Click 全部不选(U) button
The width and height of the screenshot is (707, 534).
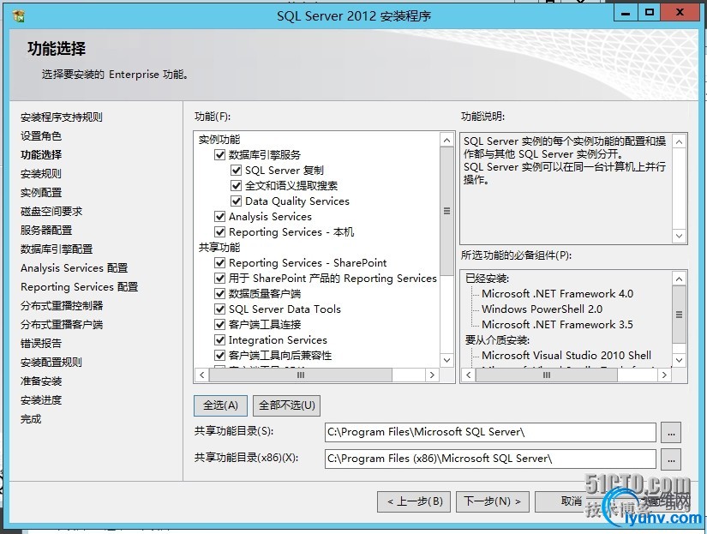coord(287,405)
